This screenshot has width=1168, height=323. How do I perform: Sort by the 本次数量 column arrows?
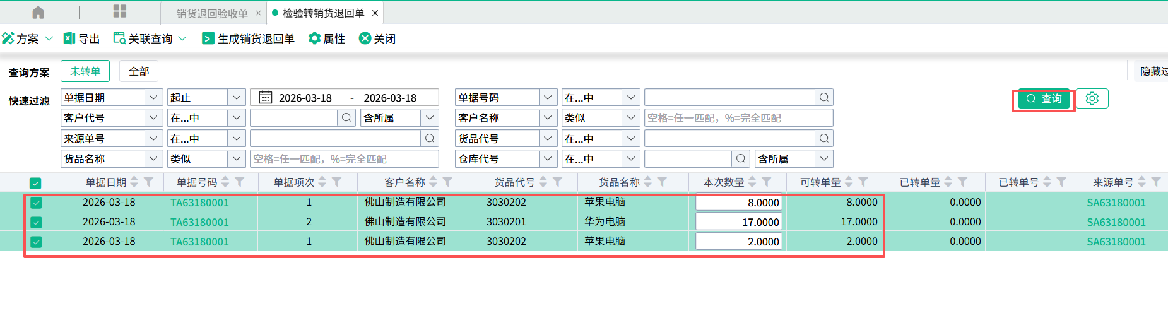pyautogui.click(x=752, y=182)
